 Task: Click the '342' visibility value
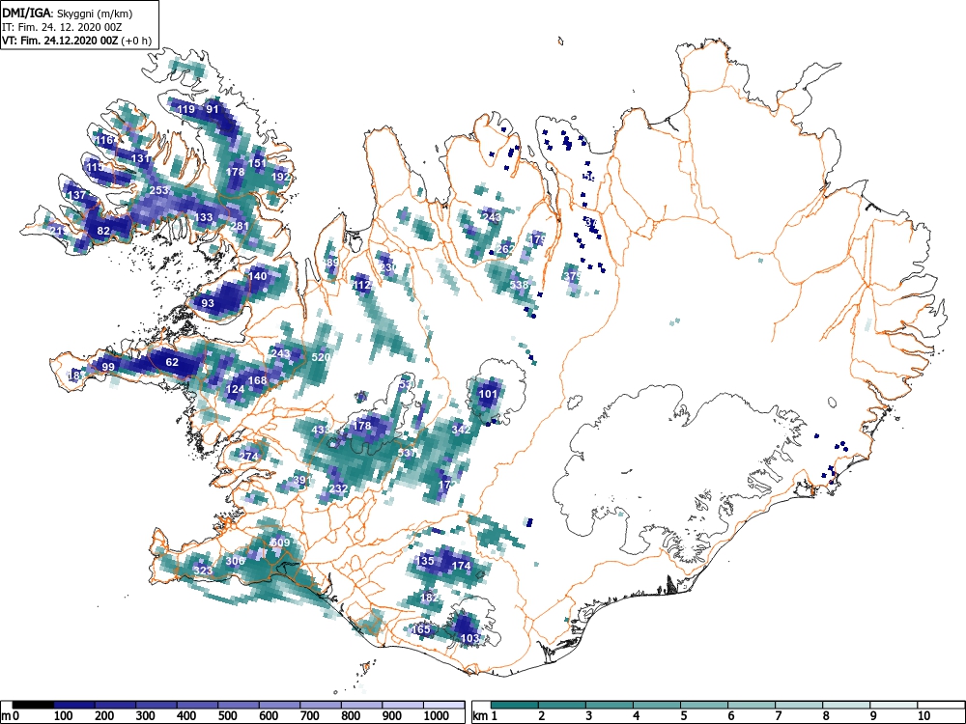[462, 430]
